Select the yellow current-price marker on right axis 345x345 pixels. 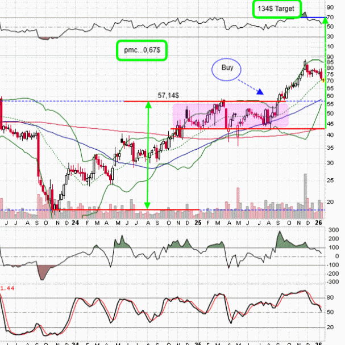point(323,80)
